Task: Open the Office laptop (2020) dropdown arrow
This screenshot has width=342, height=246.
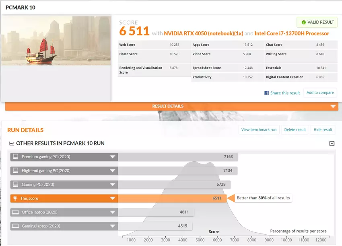Action: (x=113, y=212)
